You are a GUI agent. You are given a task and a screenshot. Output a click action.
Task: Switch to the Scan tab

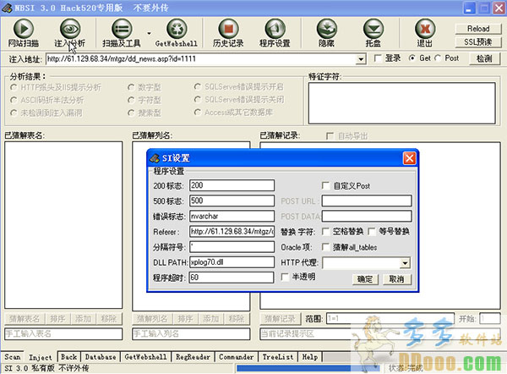(13, 357)
